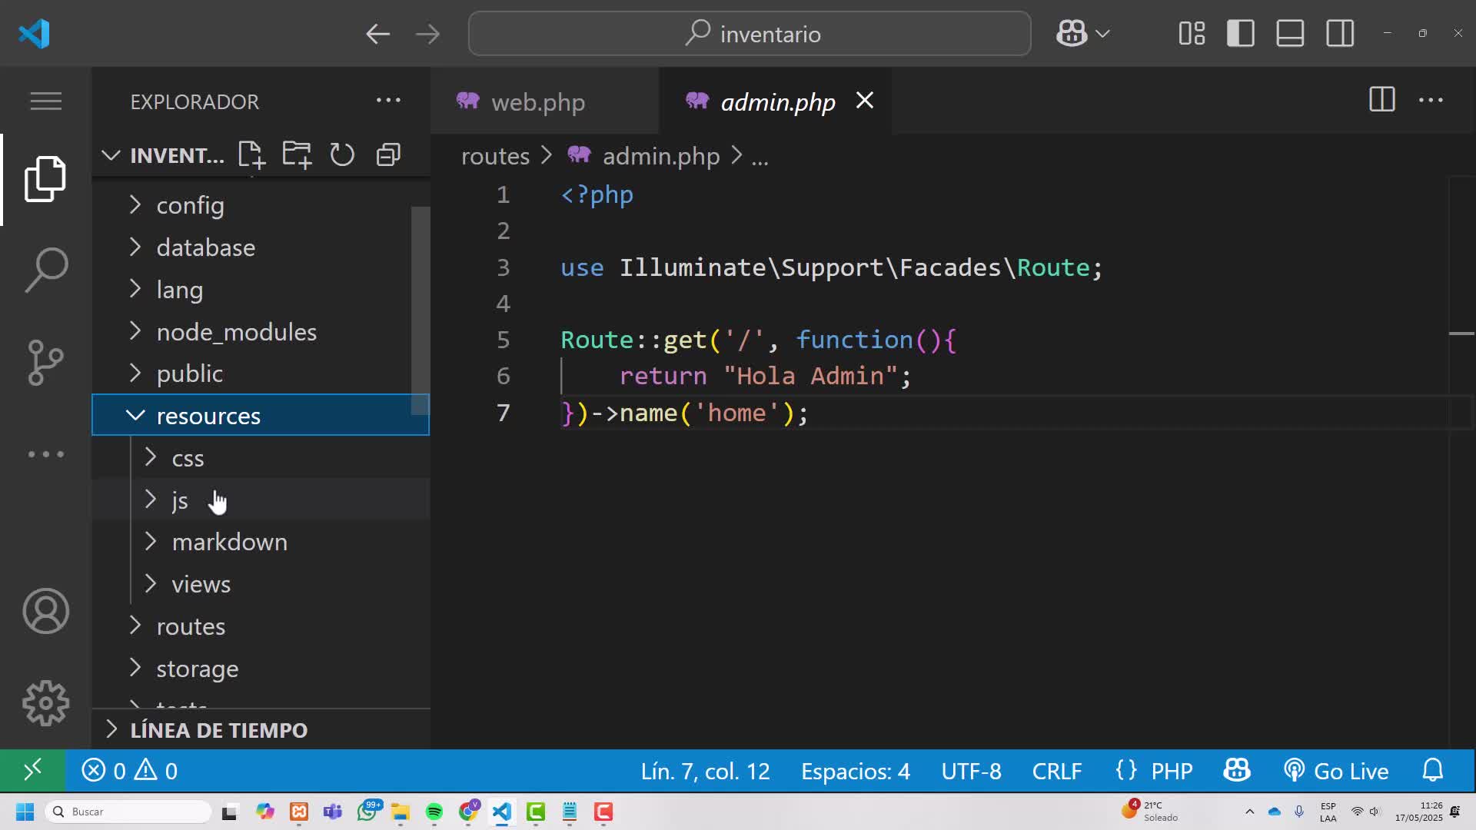Open Chrome from the taskbar
Screen dimensions: 1476x830
tap(469, 812)
